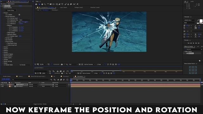Click the center anchor point grid cell
This screenshot has width=203, height=114.
[x=193, y=70]
